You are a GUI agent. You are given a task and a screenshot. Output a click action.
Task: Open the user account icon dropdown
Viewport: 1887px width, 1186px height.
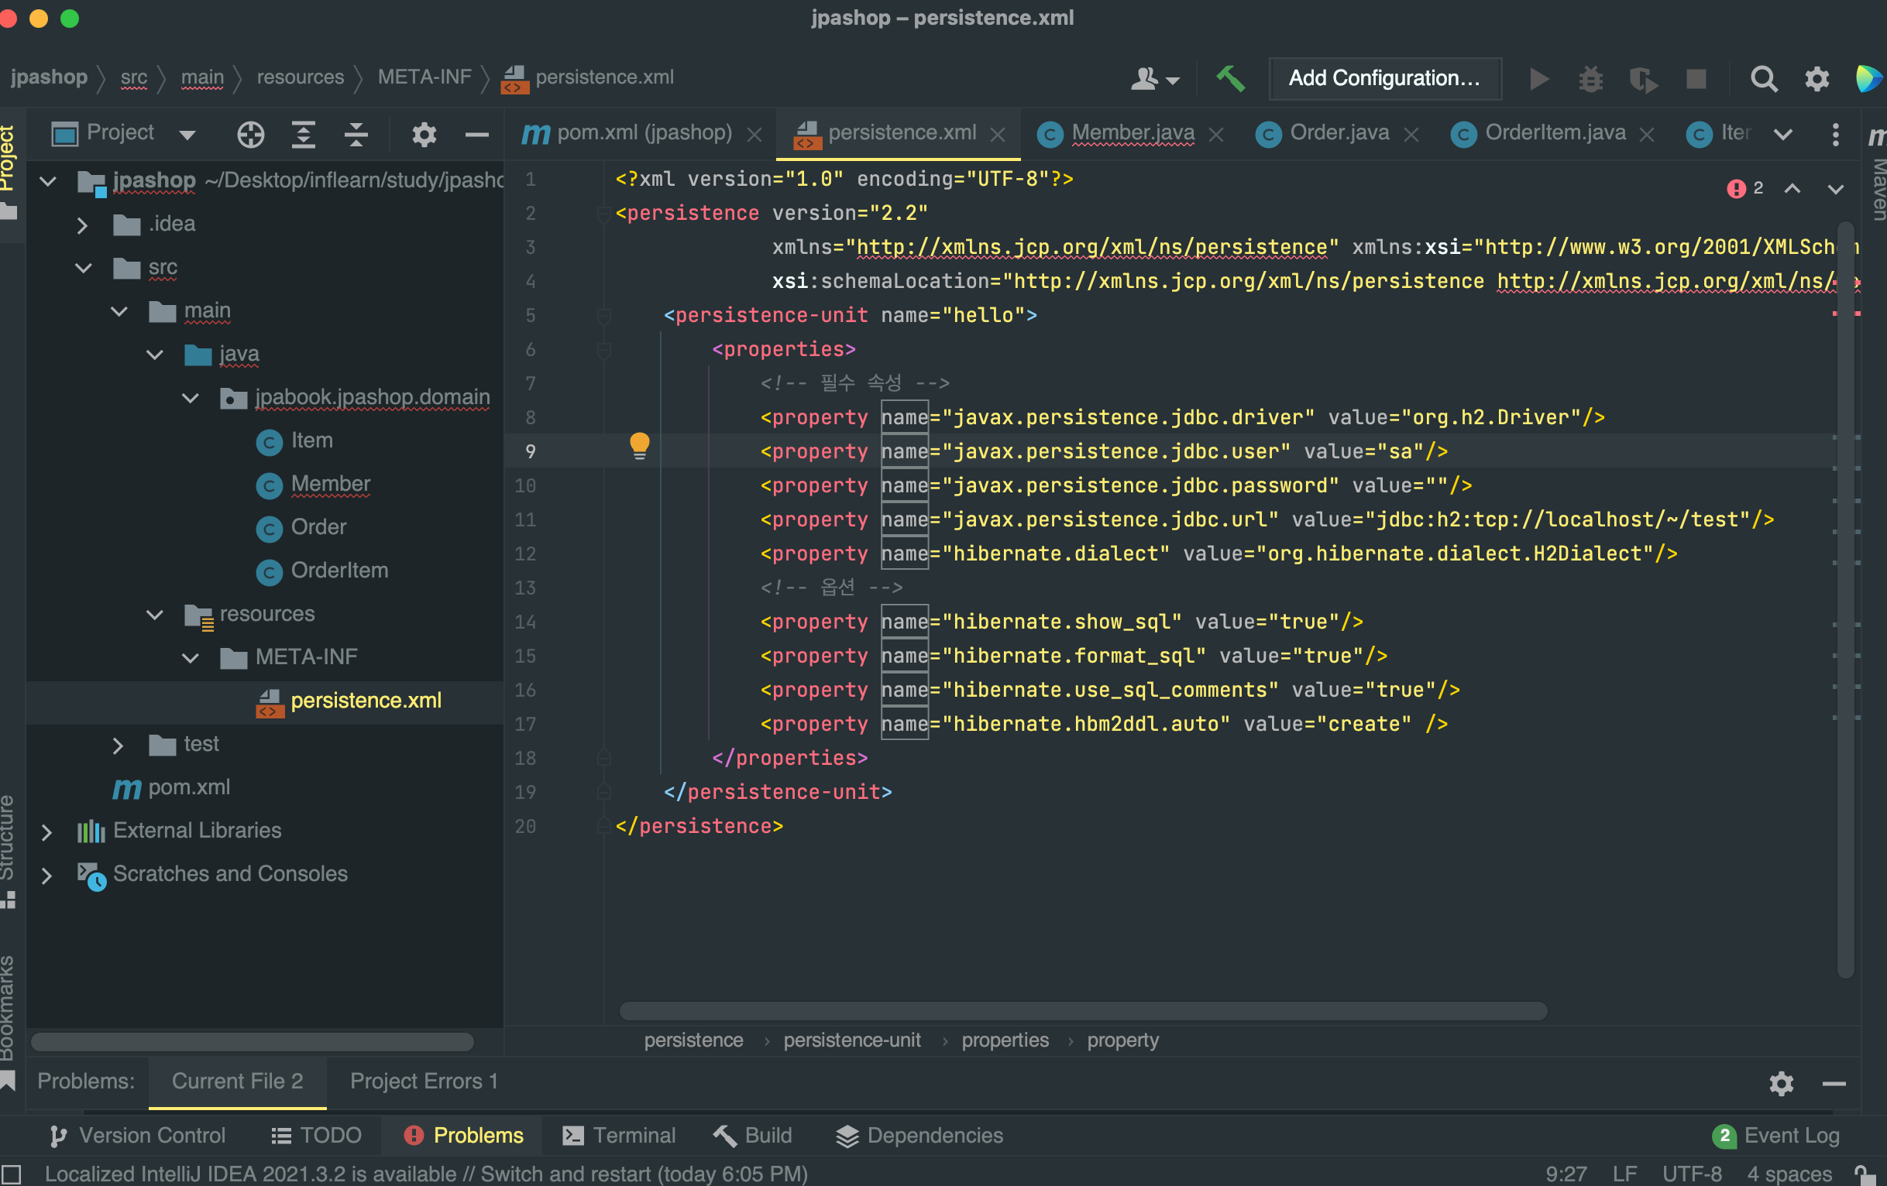[1155, 78]
